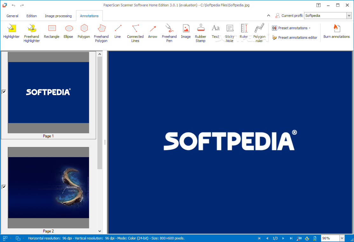Choose the Ellipse annotation tool
This screenshot has height=242, width=354.
pos(68,31)
